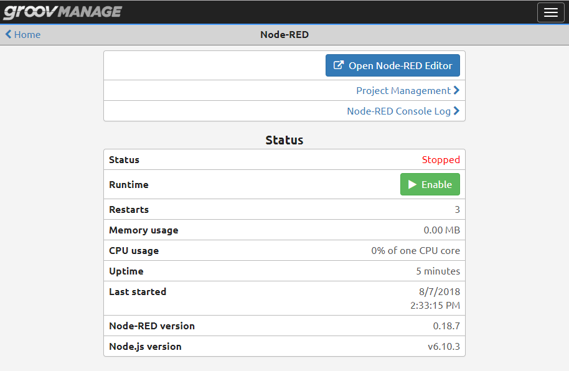Viewport: 569px width, 371px height.
Task: Open the hamburger menu
Action: click(550, 12)
